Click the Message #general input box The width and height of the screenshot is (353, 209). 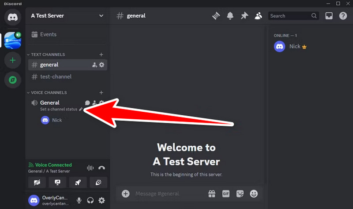(x=168, y=194)
